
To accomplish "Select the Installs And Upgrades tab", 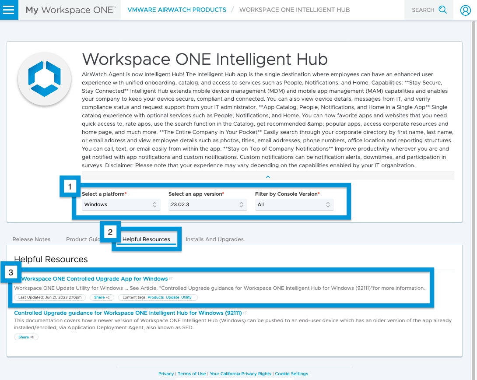I will [214, 239].
